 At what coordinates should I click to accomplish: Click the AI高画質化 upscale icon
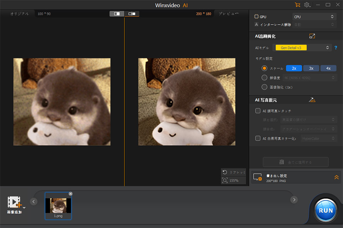pos(312,36)
